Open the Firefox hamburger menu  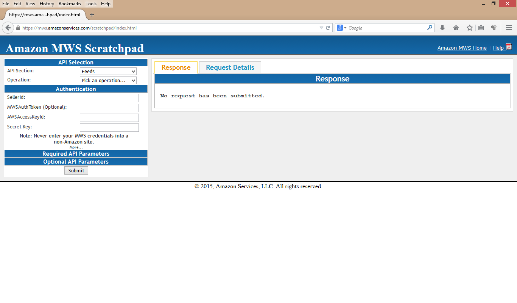point(509,28)
